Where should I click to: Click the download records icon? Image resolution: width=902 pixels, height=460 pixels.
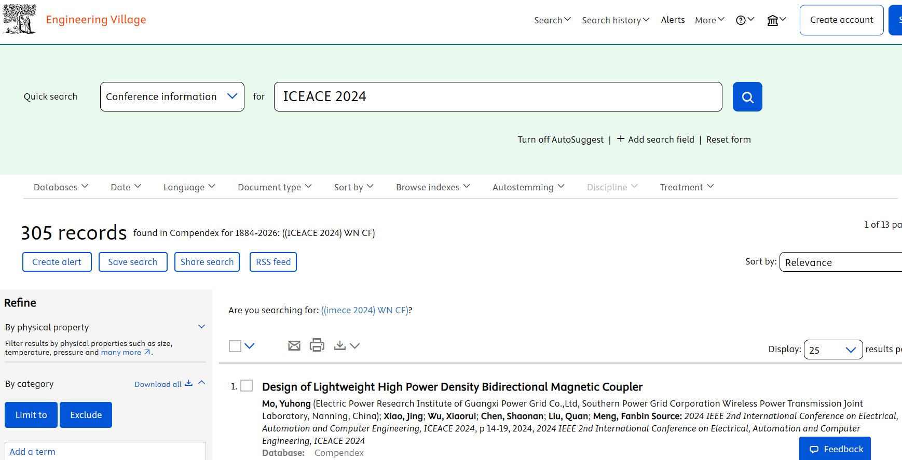pyautogui.click(x=340, y=345)
